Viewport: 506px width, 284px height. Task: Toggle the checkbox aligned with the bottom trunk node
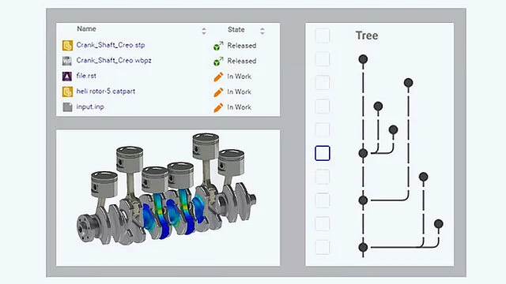click(x=323, y=247)
